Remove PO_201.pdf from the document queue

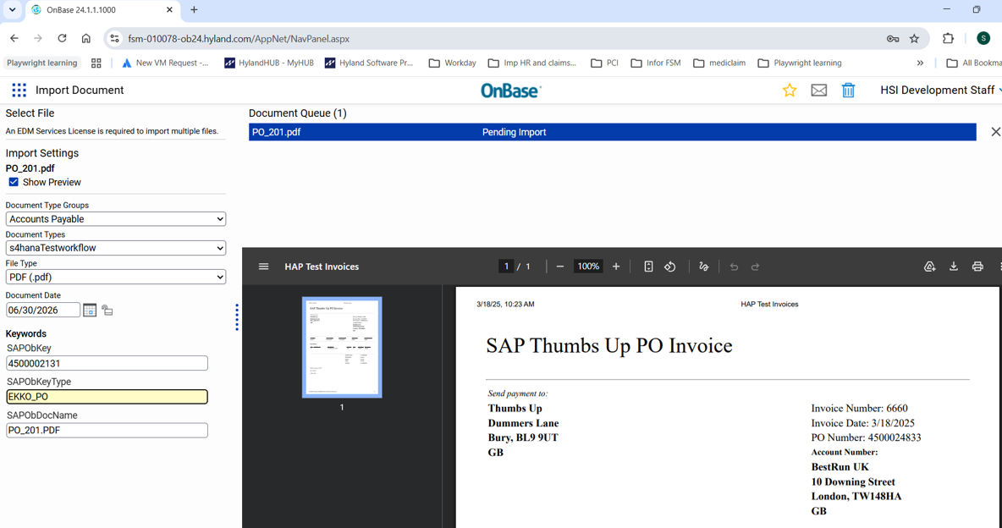coord(995,132)
